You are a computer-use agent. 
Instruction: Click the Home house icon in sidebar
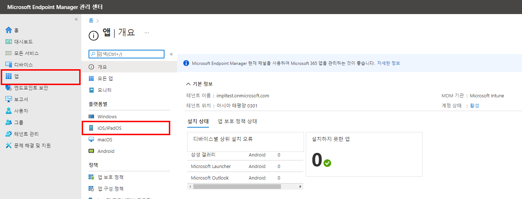[x=9, y=30]
